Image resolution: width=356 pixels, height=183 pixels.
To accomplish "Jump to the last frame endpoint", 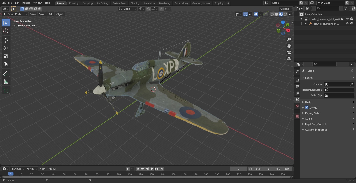I will click(162, 169).
